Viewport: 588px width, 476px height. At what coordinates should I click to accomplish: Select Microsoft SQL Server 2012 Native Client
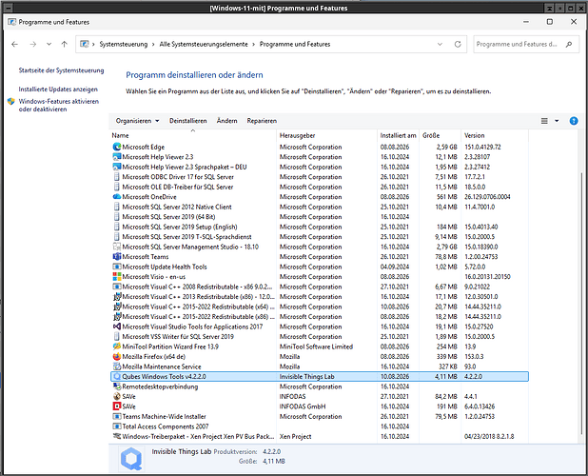(x=320, y=207)
